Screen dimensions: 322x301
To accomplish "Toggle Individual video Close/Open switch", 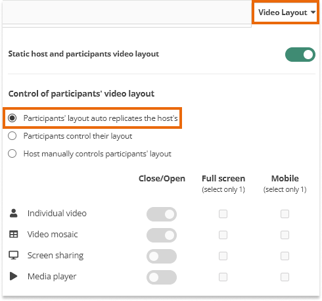I will tap(162, 214).
